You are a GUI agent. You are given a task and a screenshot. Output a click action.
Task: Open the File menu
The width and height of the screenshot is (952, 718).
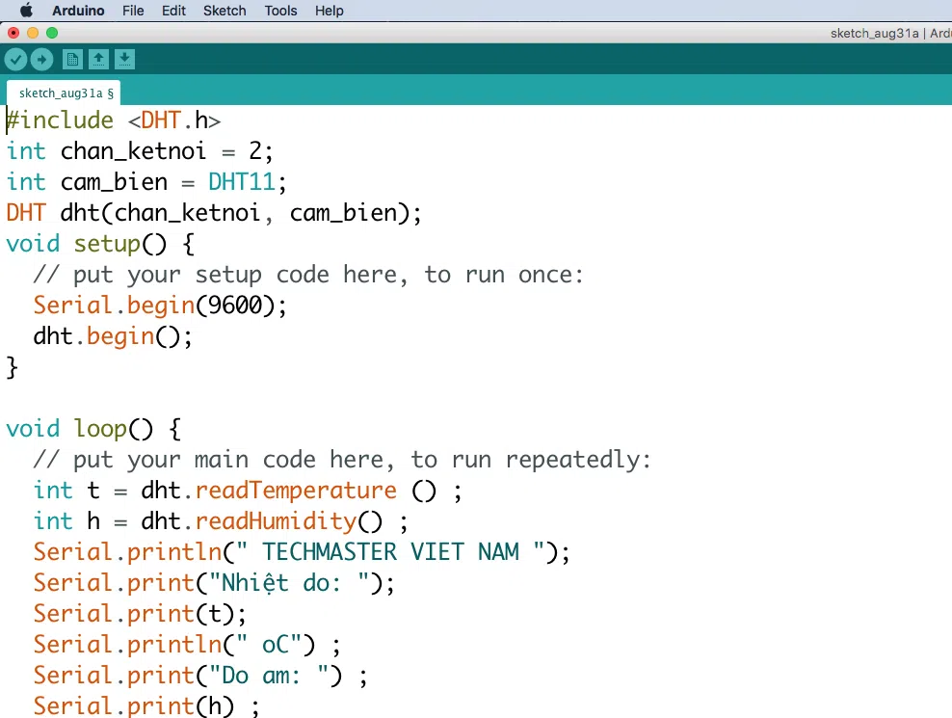pos(133,11)
